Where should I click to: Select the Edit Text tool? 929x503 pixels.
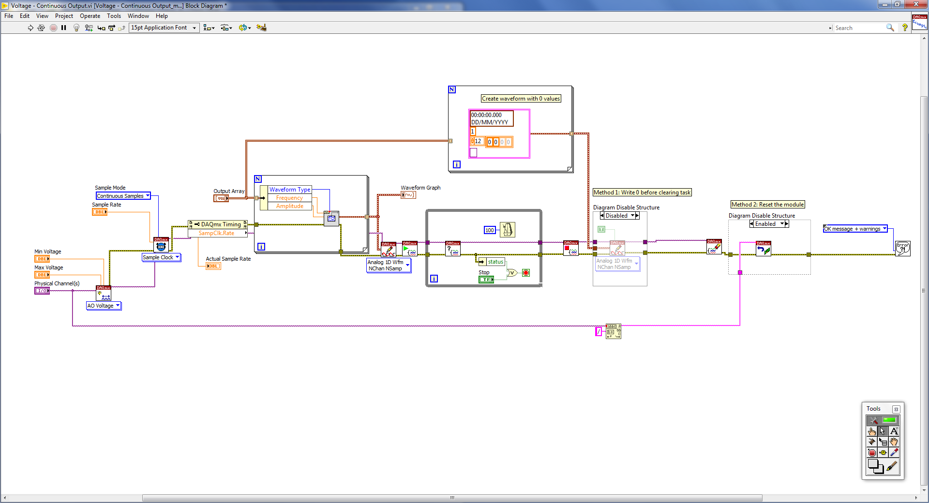[894, 431]
